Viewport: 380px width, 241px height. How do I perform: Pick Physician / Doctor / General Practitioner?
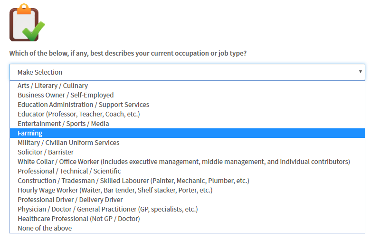(107, 209)
